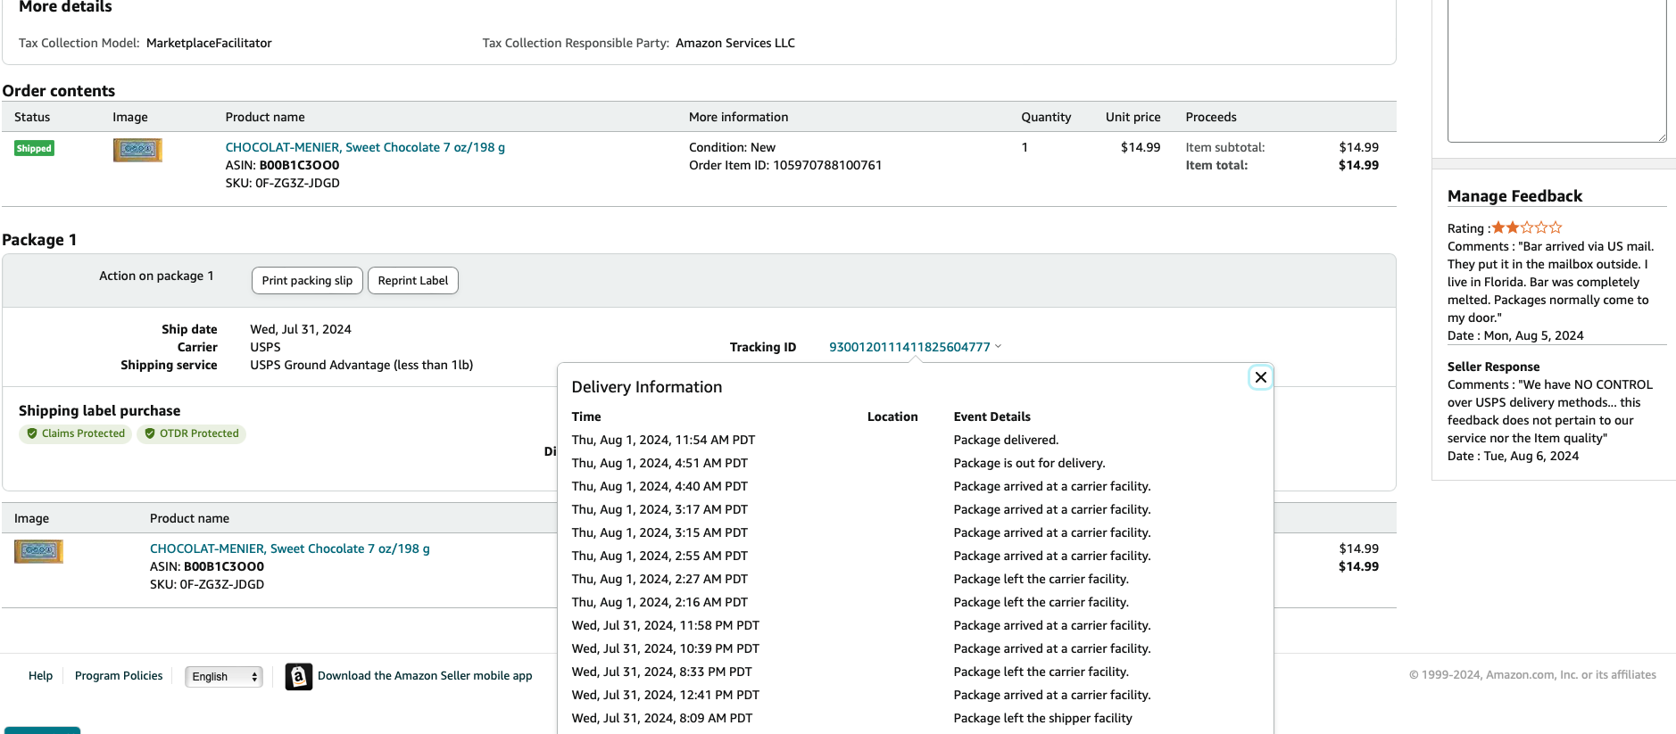1676x734 pixels.
Task: Click seller response date Tue, Aug 6, 2024
Action: 1531,456
